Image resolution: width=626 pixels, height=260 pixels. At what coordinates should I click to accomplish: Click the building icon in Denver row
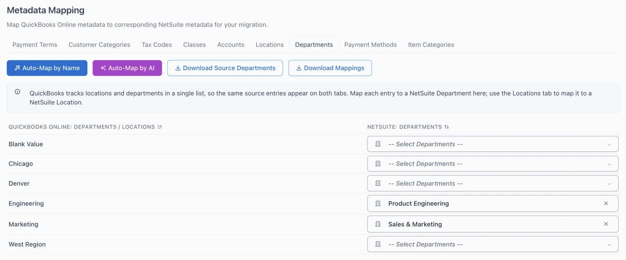[378, 183]
